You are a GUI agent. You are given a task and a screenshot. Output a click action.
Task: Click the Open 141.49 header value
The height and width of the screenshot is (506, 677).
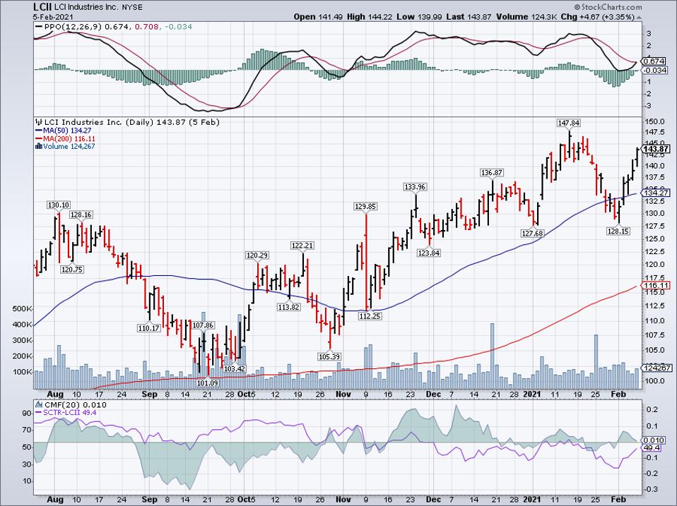[317, 17]
